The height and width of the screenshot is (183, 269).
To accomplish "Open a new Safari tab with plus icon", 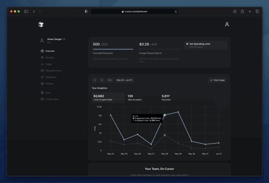I will tap(250, 12).
